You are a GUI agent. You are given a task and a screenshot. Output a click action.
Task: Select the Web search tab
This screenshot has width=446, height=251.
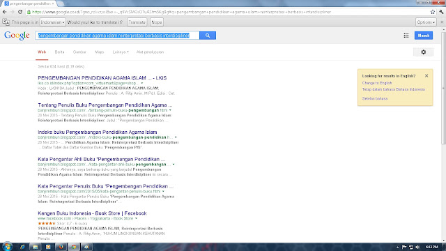tap(42, 52)
